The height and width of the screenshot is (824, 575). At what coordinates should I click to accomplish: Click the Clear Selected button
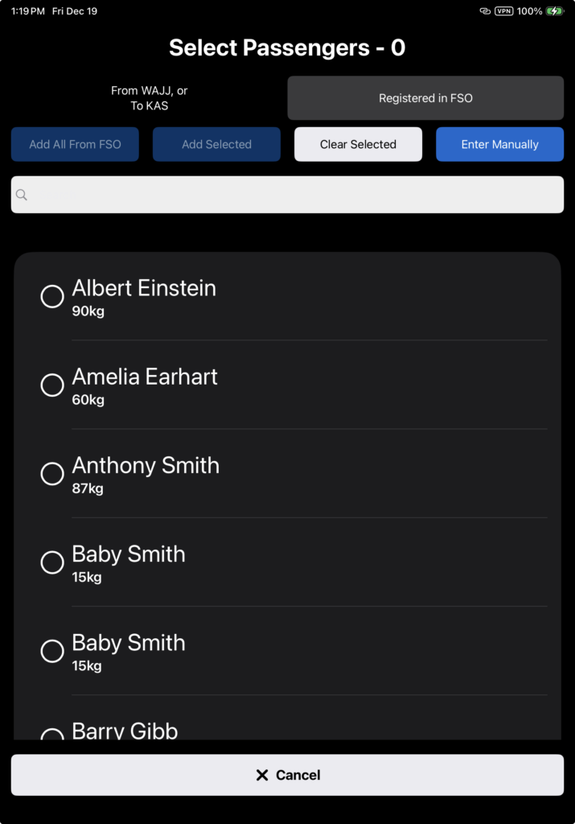(x=358, y=145)
